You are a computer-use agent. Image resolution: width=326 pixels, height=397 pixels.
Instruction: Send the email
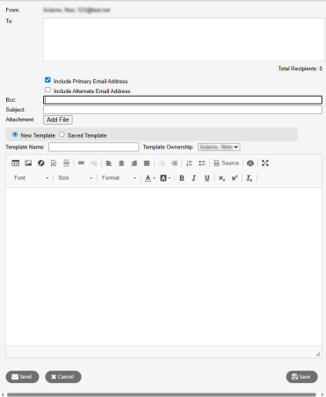[x=22, y=377]
